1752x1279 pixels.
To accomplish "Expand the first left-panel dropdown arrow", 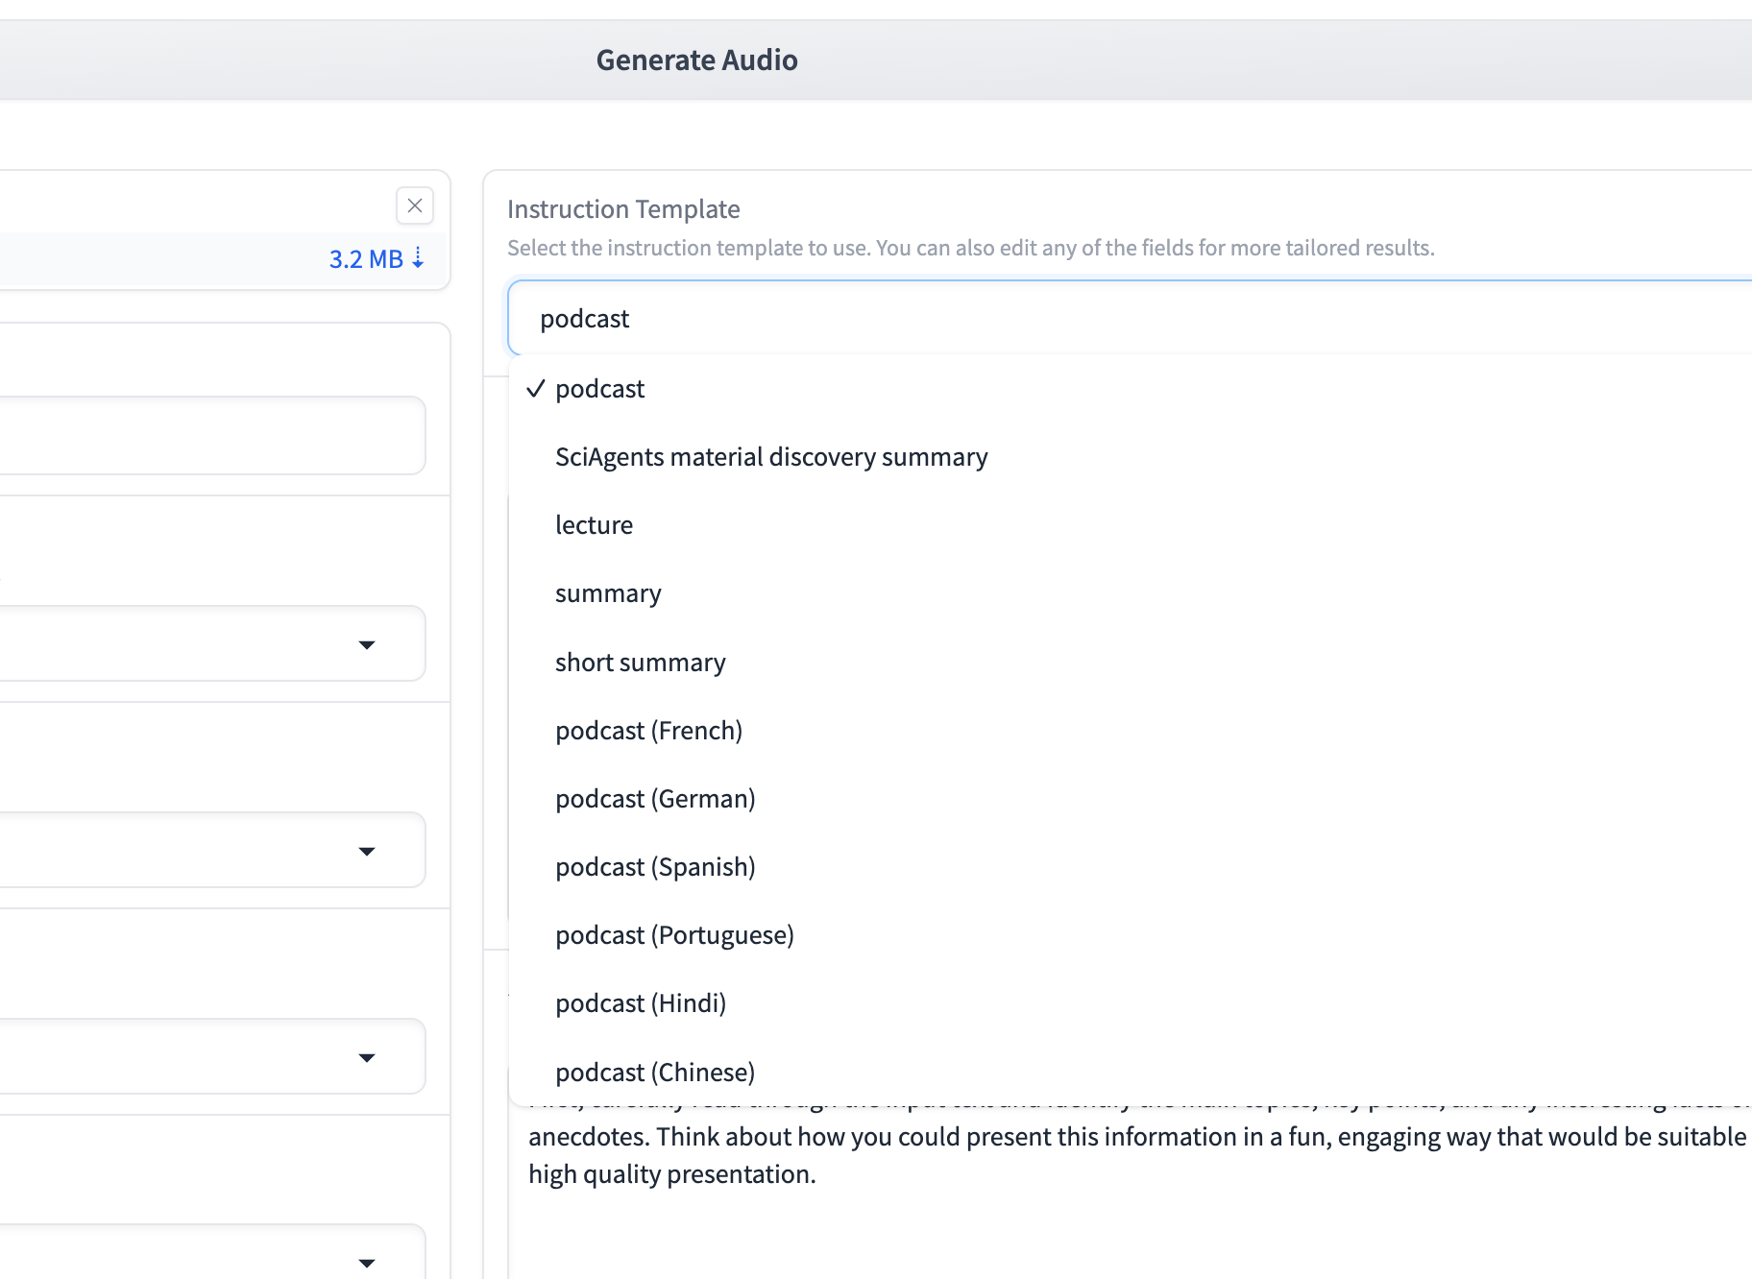I will coord(366,644).
